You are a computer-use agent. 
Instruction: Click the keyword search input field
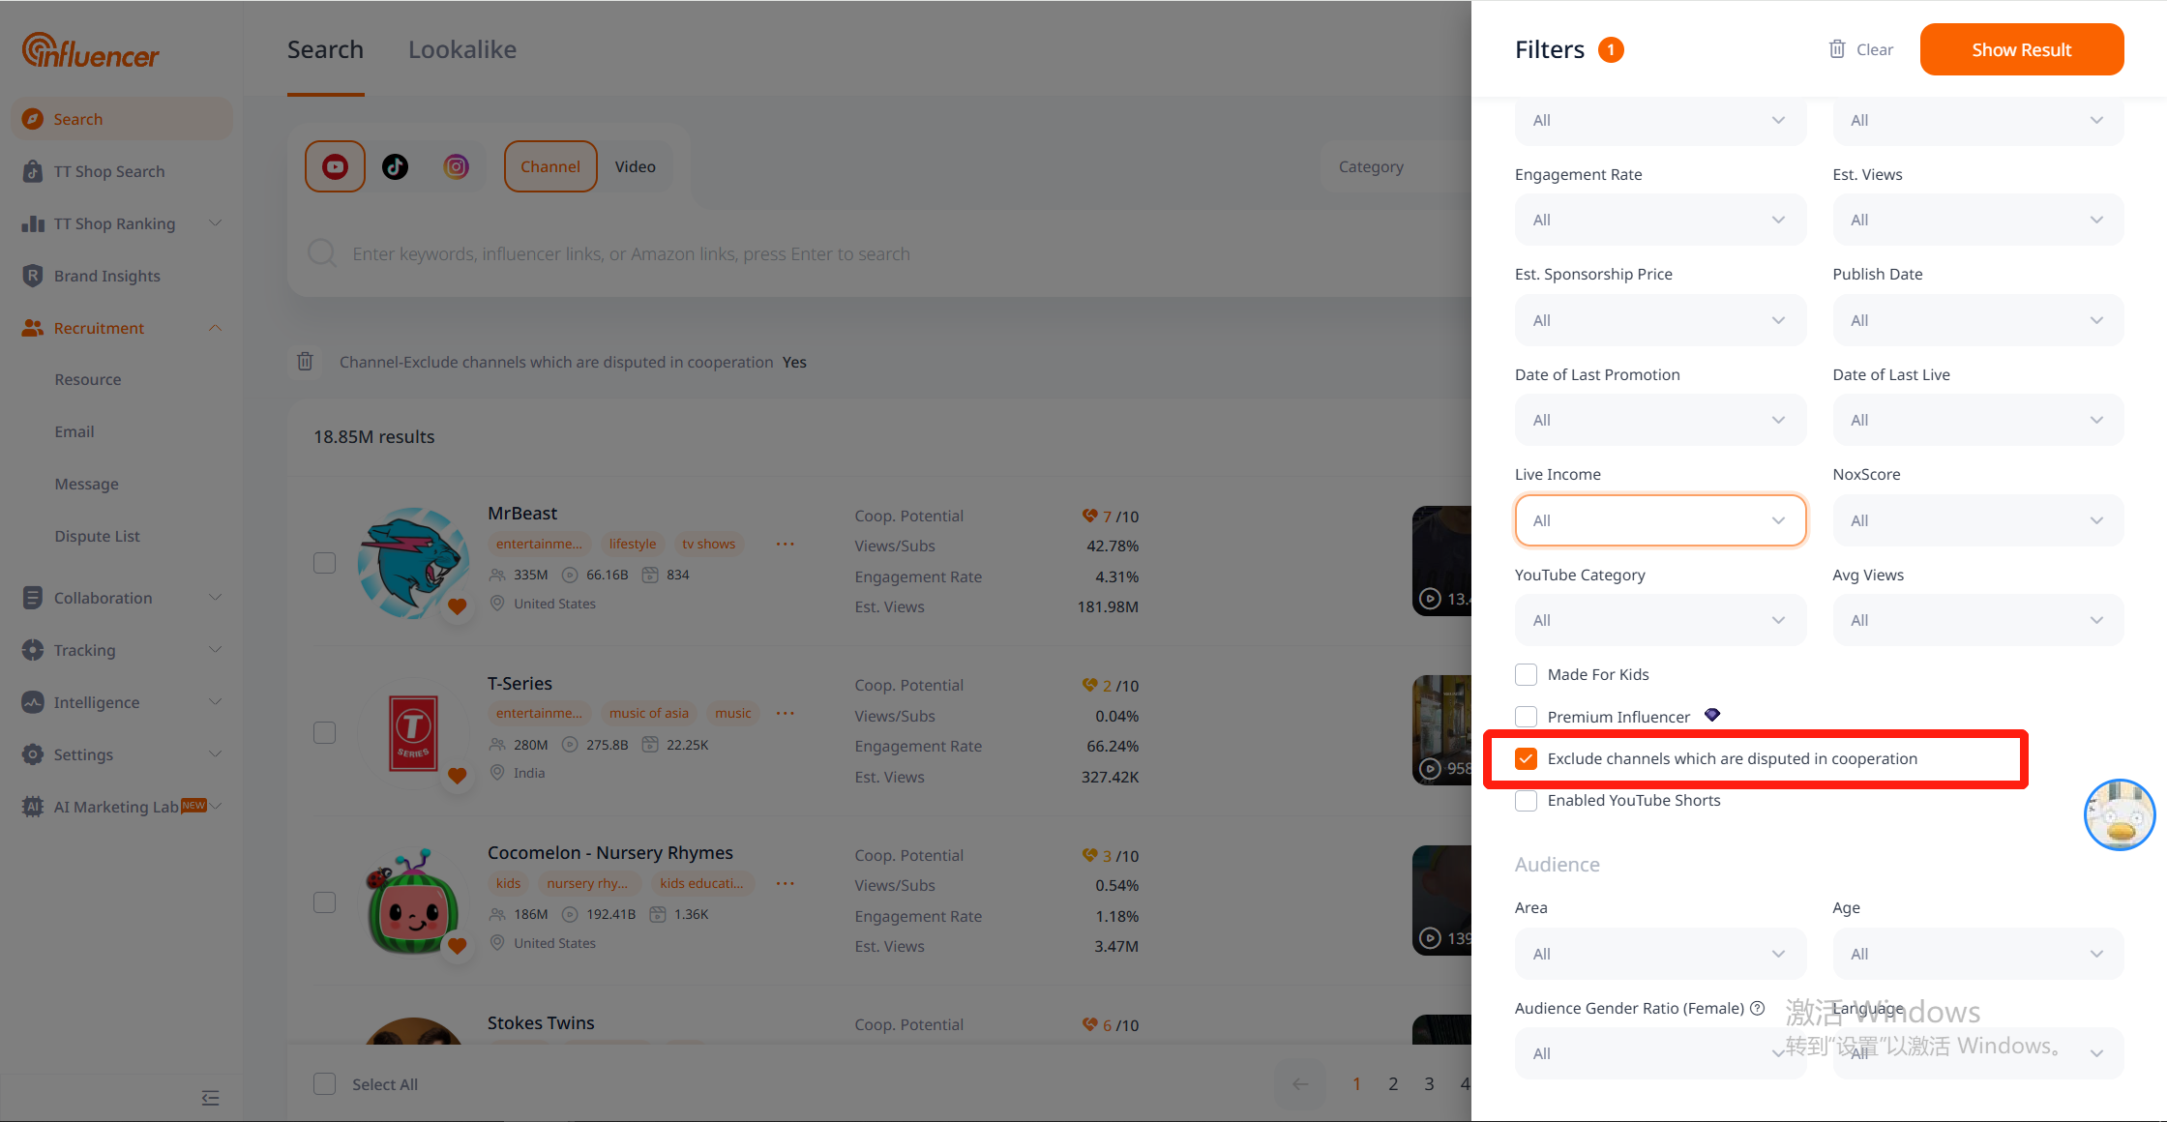631,253
